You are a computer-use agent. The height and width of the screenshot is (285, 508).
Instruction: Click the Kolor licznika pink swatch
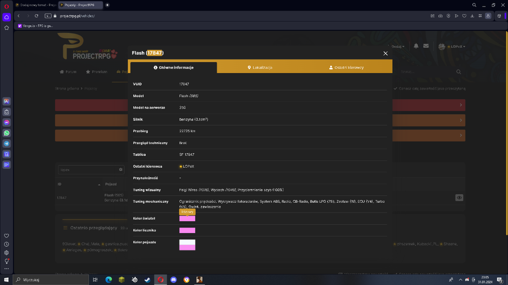pos(187,230)
